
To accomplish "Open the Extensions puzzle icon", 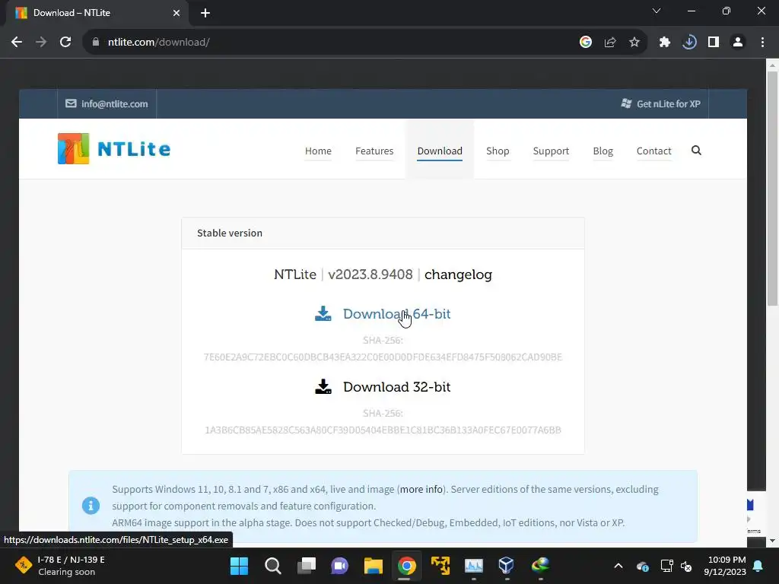I will (664, 43).
